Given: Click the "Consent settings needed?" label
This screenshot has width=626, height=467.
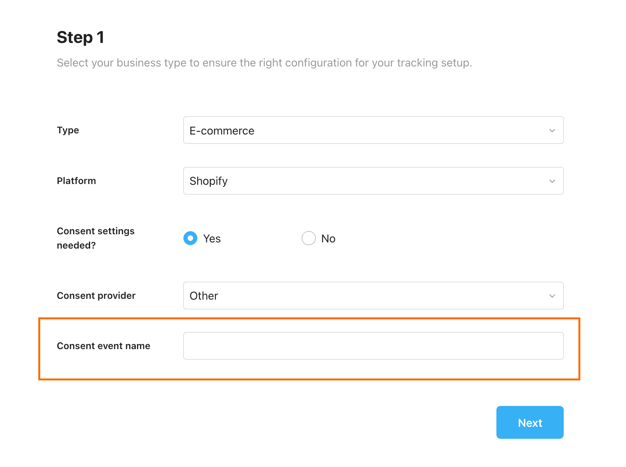Looking at the screenshot, I should [96, 238].
